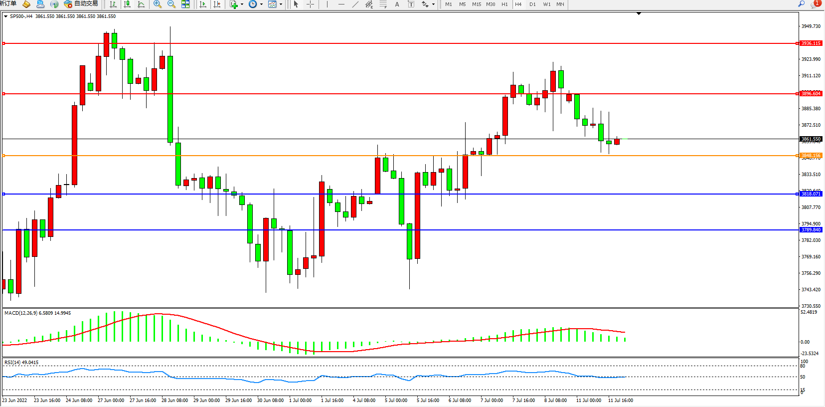Pick the horizontal line drawing tool
825x407 pixels.
pyautogui.click(x=341, y=4)
